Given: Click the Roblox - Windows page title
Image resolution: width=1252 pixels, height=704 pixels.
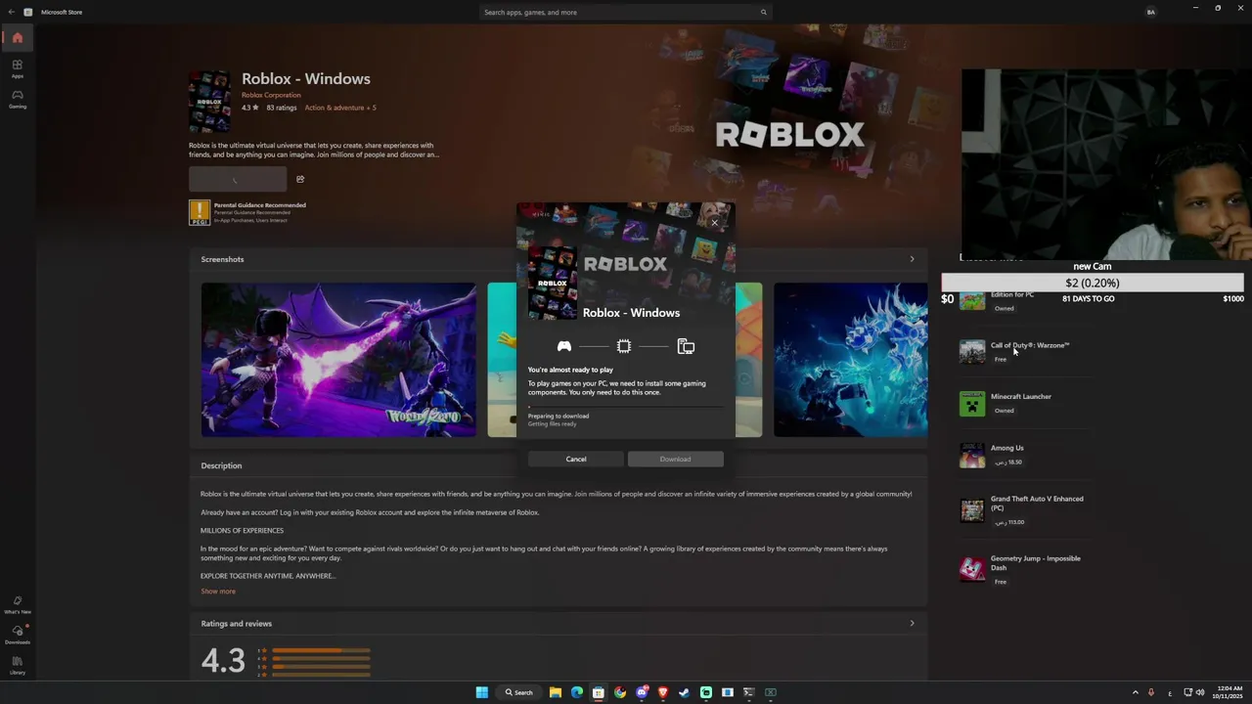Looking at the screenshot, I should point(306,78).
